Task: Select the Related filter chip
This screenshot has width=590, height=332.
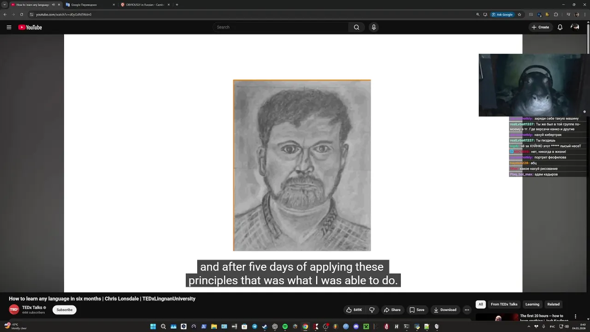Action: click(x=554, y=304)
